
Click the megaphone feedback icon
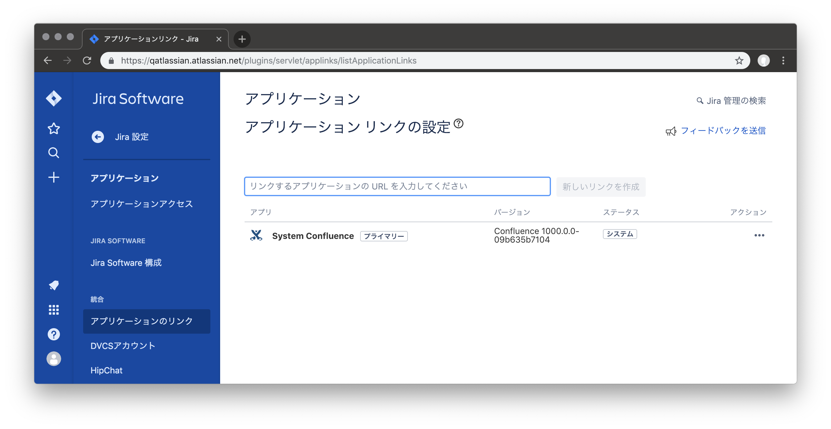[671, 131]
